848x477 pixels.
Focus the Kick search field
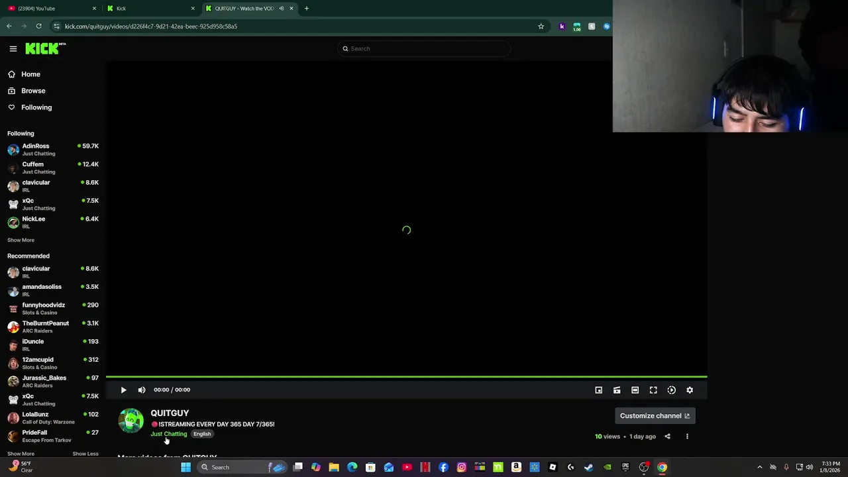coord(424,48)
